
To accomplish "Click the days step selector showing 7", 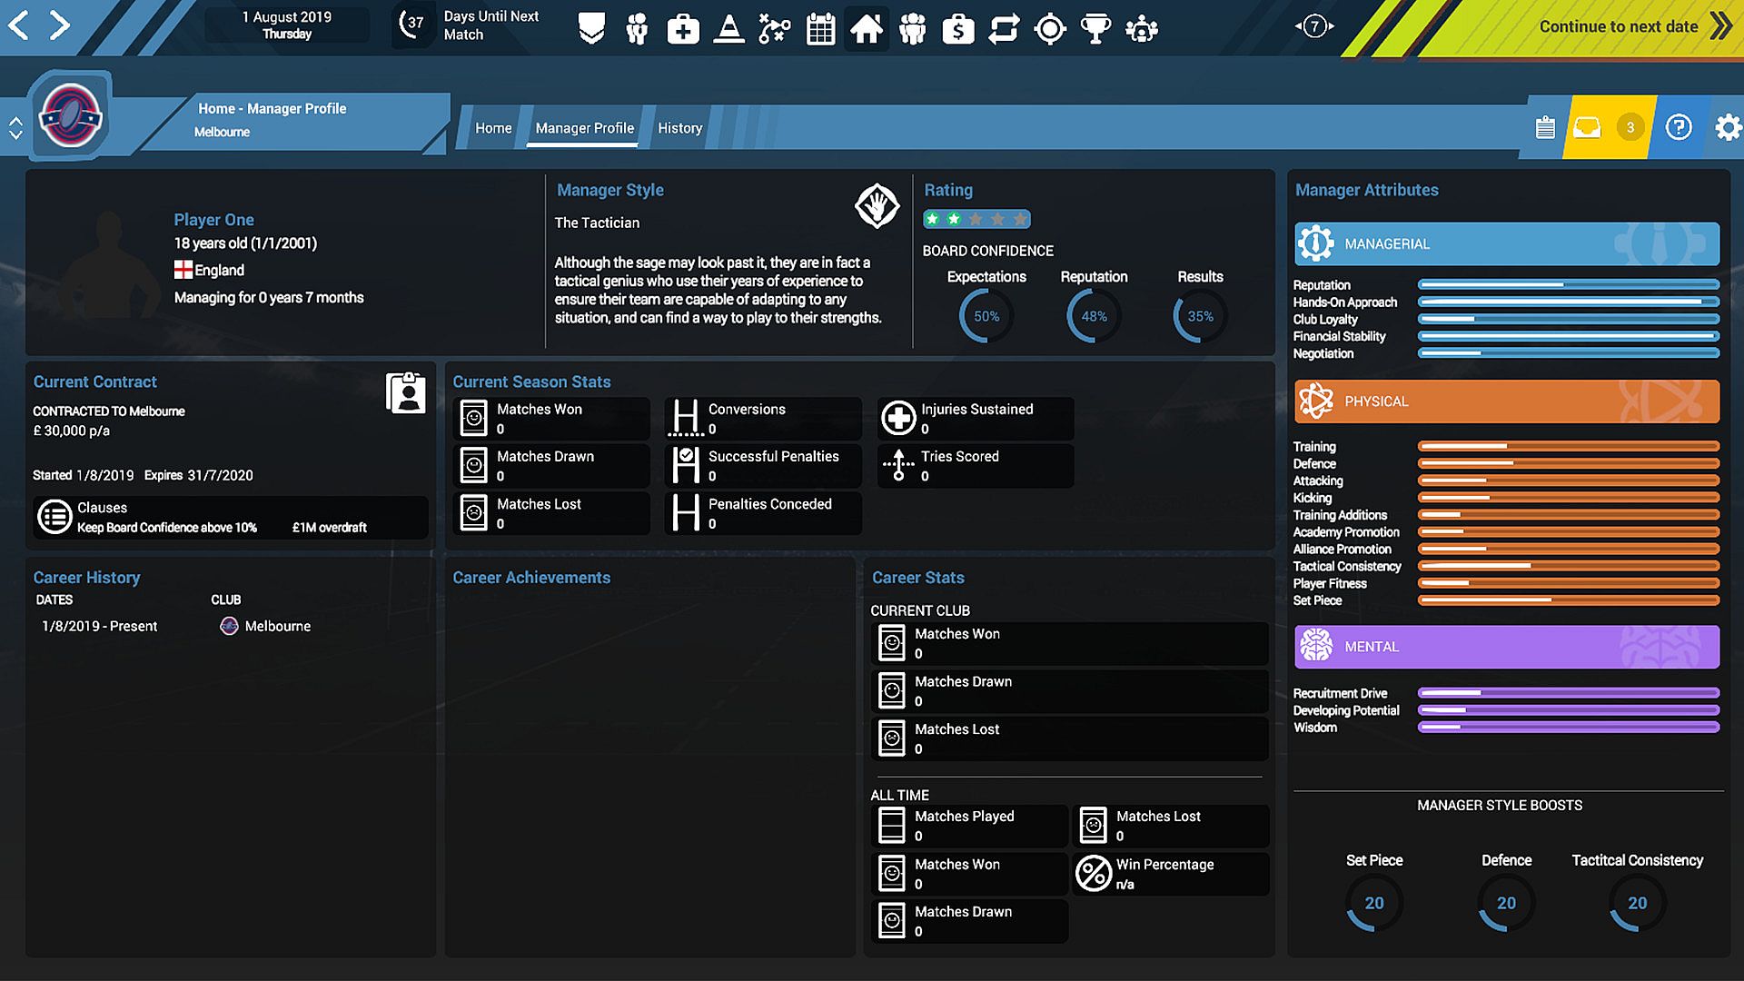I will coord(1314,26).
